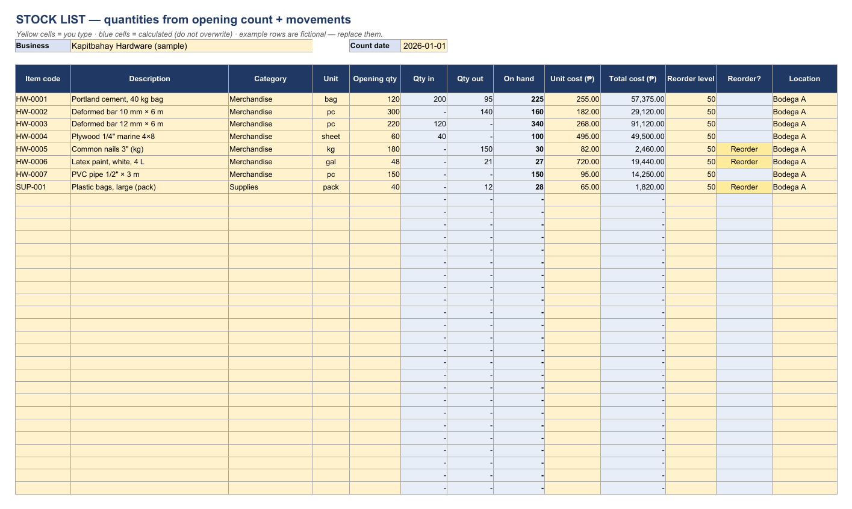Select the Qty out value 140

coord(471,112)
